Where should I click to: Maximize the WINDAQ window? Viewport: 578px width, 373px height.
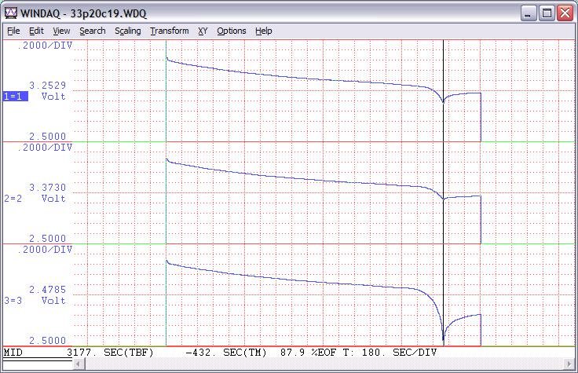(547, 13)
